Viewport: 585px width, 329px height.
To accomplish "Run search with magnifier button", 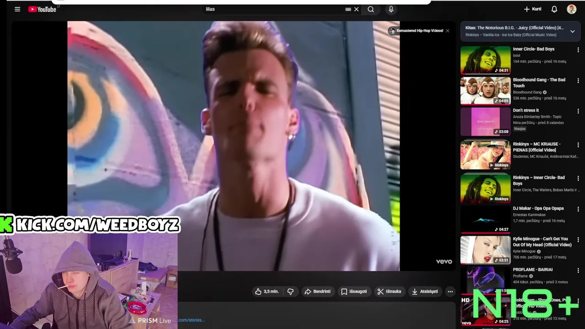I will pos(371,9).
